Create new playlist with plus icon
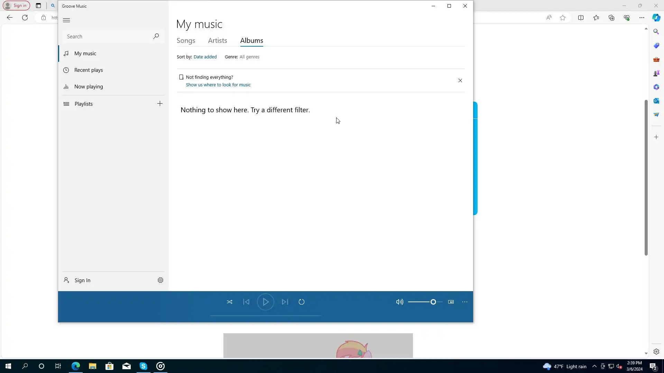This screenshot has width=664, height=373. tap(160, 104)
